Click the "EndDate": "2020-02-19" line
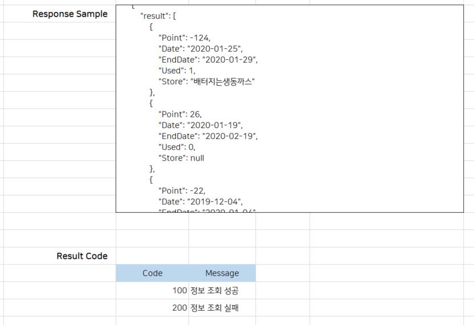474x325 pixels. 208,136
